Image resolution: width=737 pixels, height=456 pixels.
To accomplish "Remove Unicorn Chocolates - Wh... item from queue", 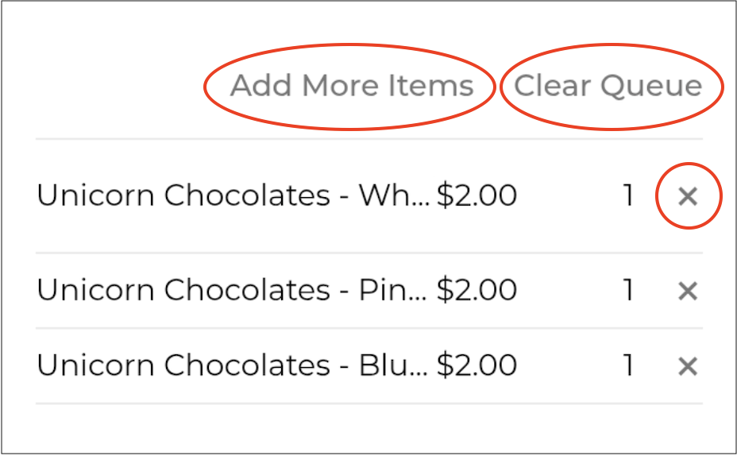I will (x=688, y=196).
